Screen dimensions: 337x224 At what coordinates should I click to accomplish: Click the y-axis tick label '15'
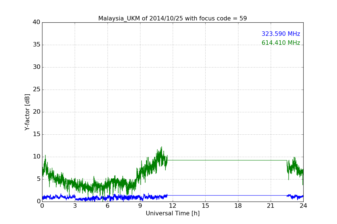(x=36, y=134)
